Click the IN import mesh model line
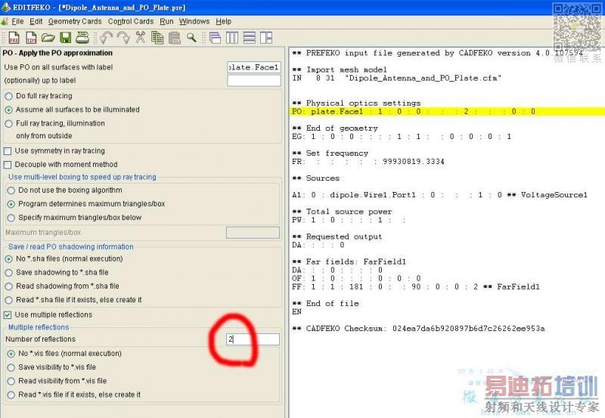Screen dimensions: 605x418 tap(396, 79)
